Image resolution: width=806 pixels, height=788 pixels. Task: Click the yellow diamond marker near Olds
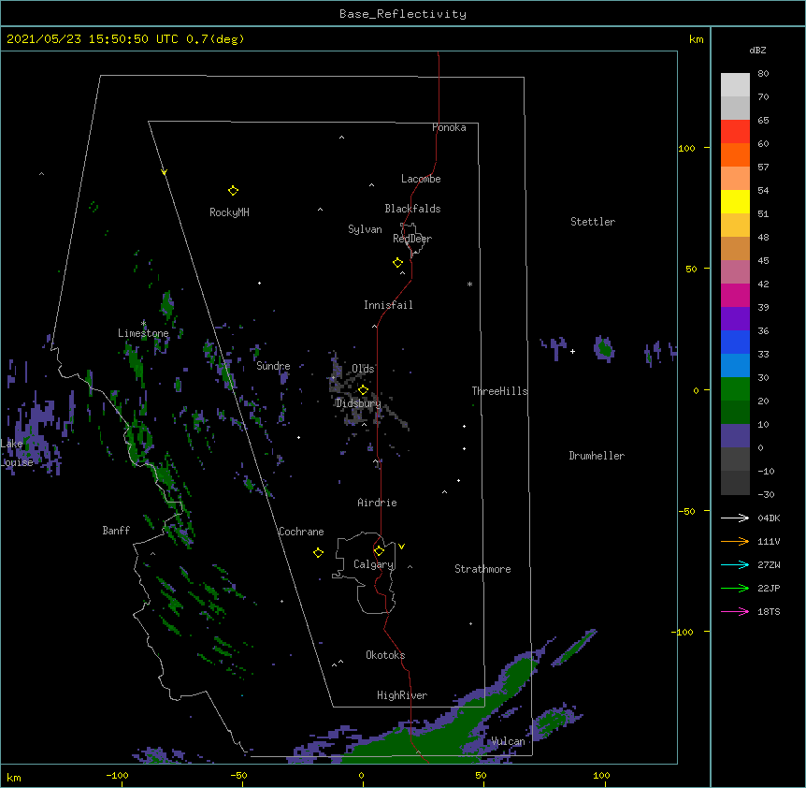coord(364,390)
